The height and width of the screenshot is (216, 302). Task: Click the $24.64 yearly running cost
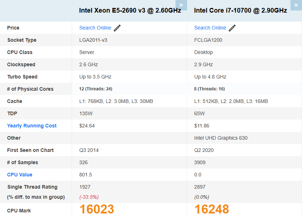pos(86,126)
